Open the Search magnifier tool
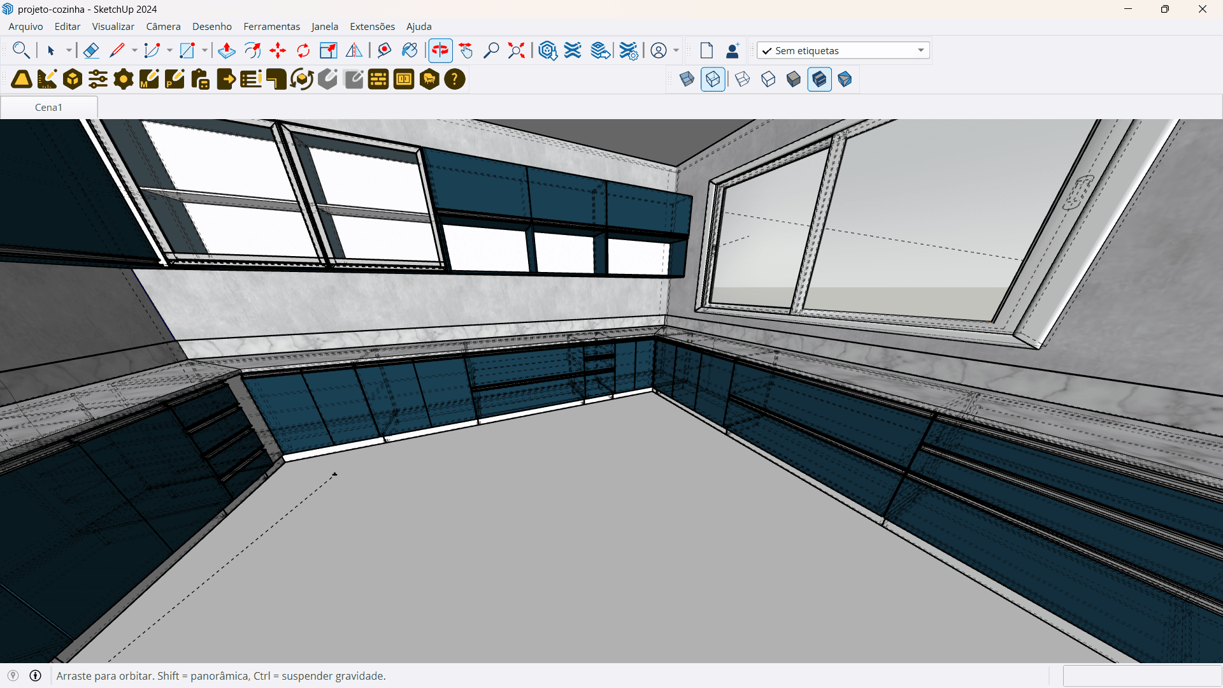 coord(21,50)
